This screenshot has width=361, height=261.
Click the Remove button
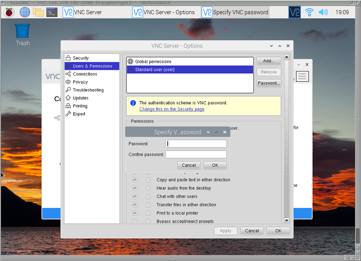pos(269,72)
